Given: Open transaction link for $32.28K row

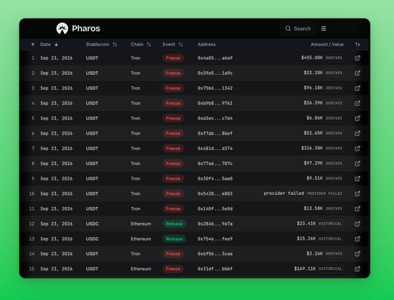Looking at the screenshot, I should coord(357,73).
